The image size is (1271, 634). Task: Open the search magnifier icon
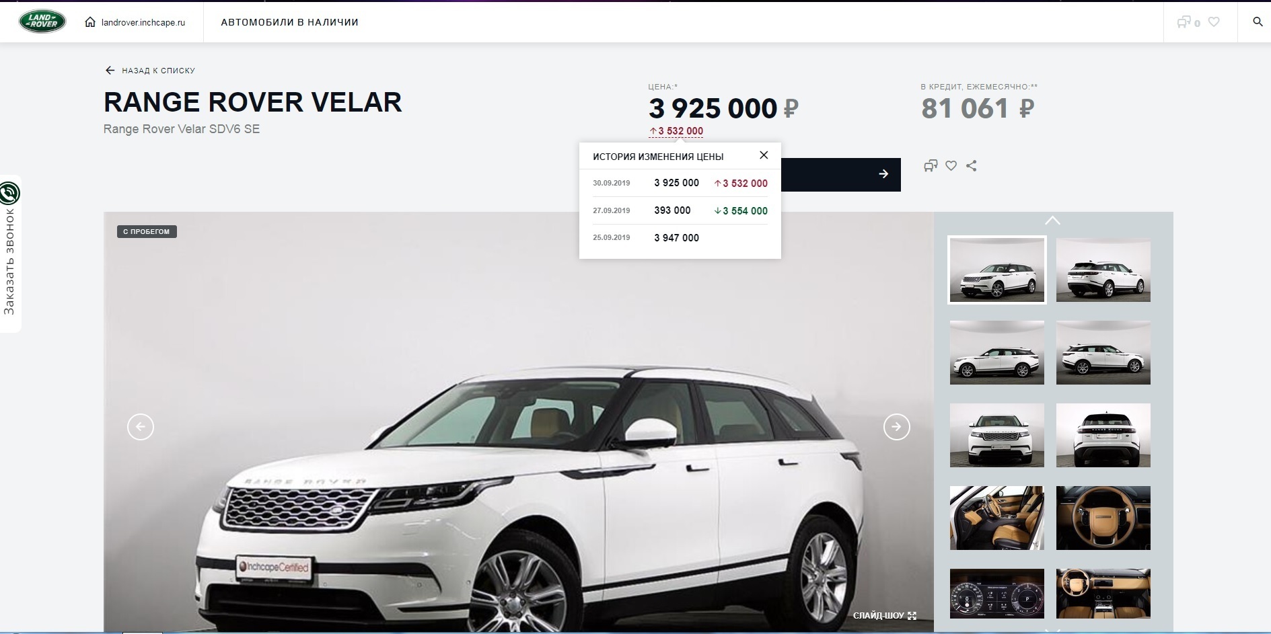1258,22
